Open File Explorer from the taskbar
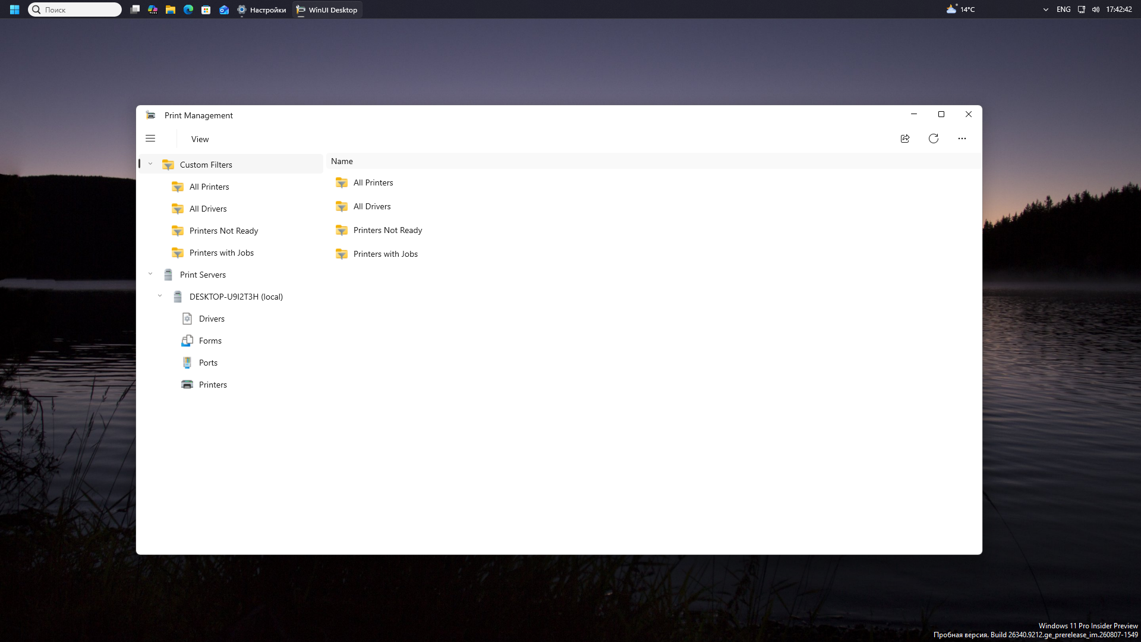 pyautogui.click(x=171, y=10)
